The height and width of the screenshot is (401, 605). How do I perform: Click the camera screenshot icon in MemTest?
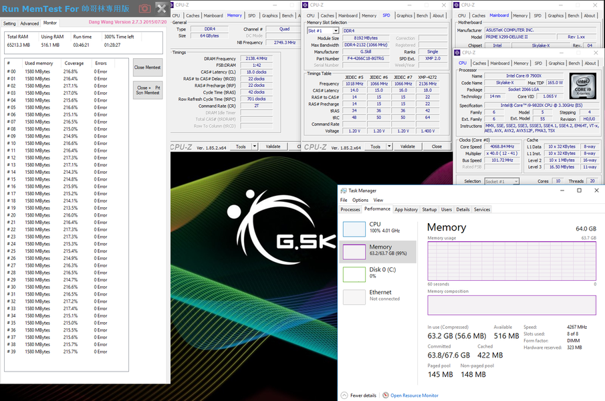pyautogui.click(x=144, y=8)
